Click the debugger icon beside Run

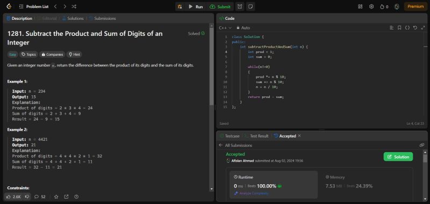click(x=180, y=6)
